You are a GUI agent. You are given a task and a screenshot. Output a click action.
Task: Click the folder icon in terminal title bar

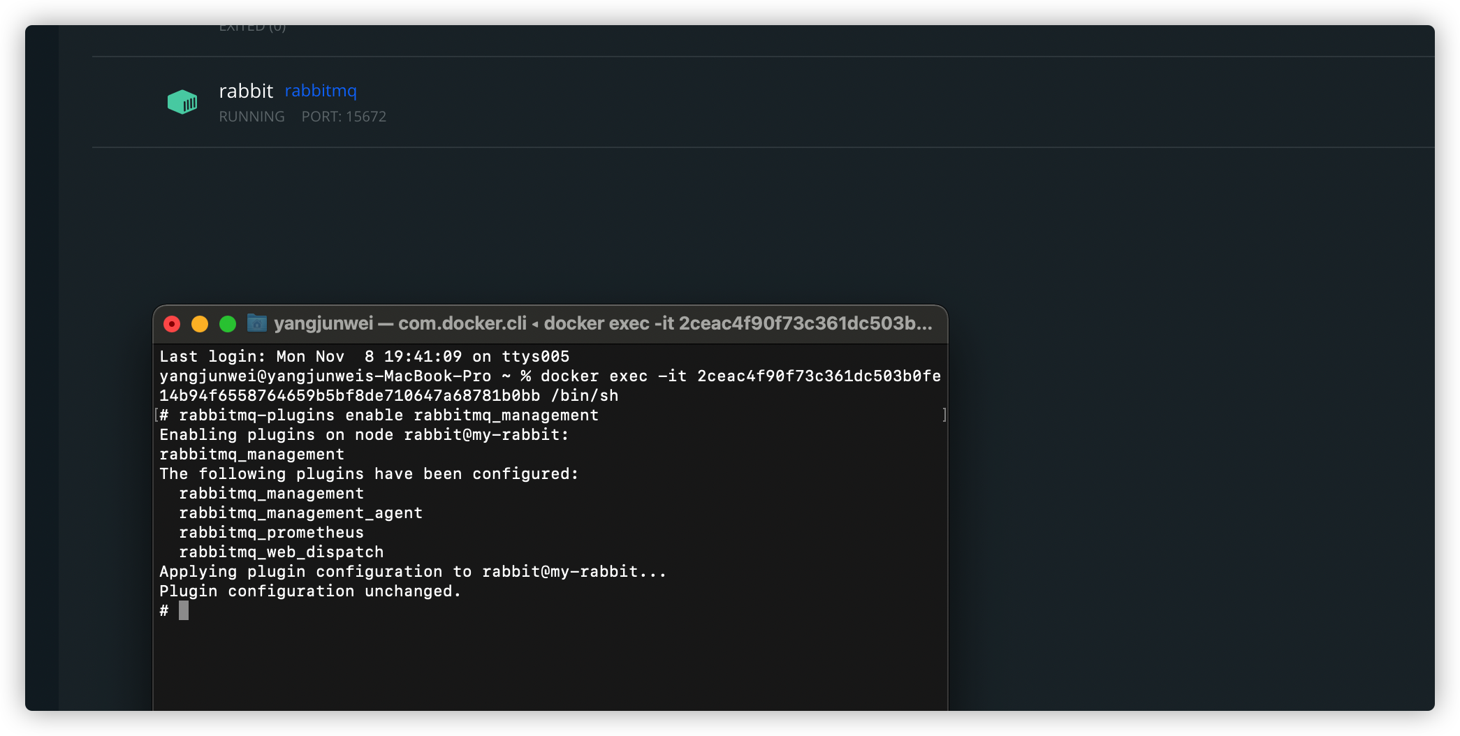click(x=257, y=323)
